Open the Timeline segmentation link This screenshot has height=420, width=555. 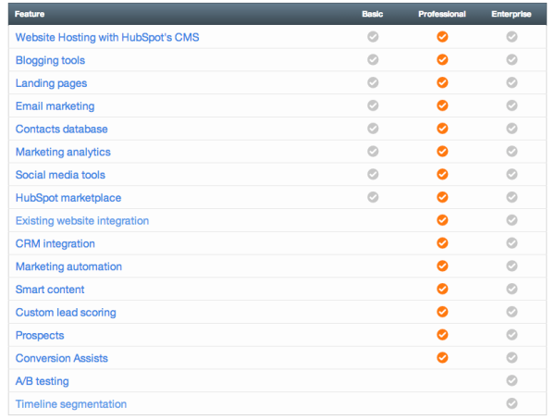click(71, 404)
